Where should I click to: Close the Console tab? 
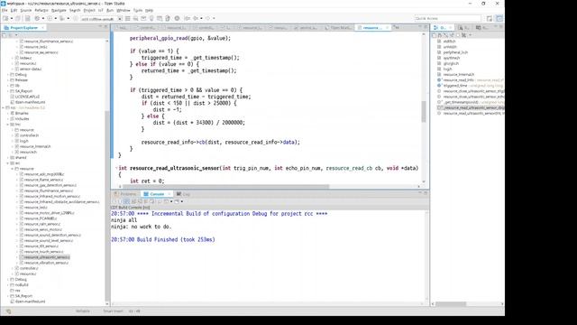(169, 194)
